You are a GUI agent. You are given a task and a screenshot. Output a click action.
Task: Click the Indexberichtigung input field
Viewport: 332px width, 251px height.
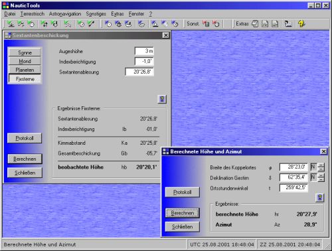click(144, 61)
